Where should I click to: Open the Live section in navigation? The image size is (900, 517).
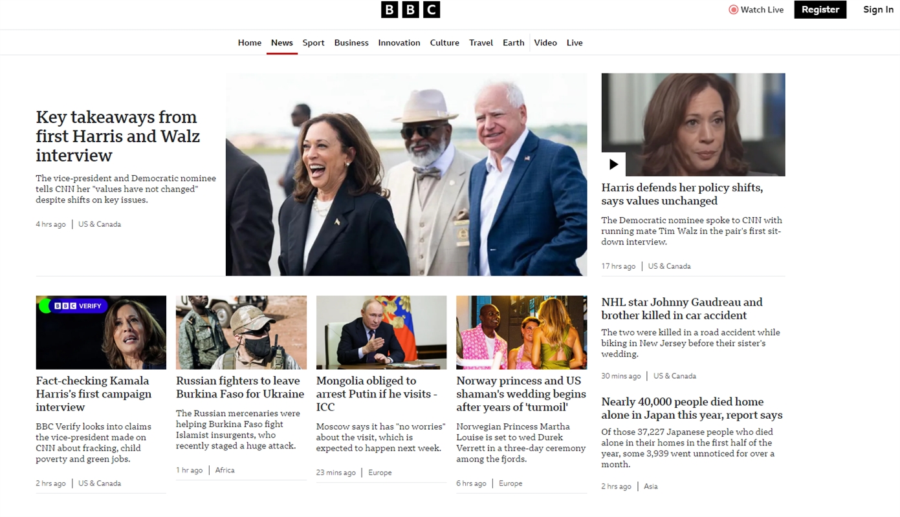575,43
